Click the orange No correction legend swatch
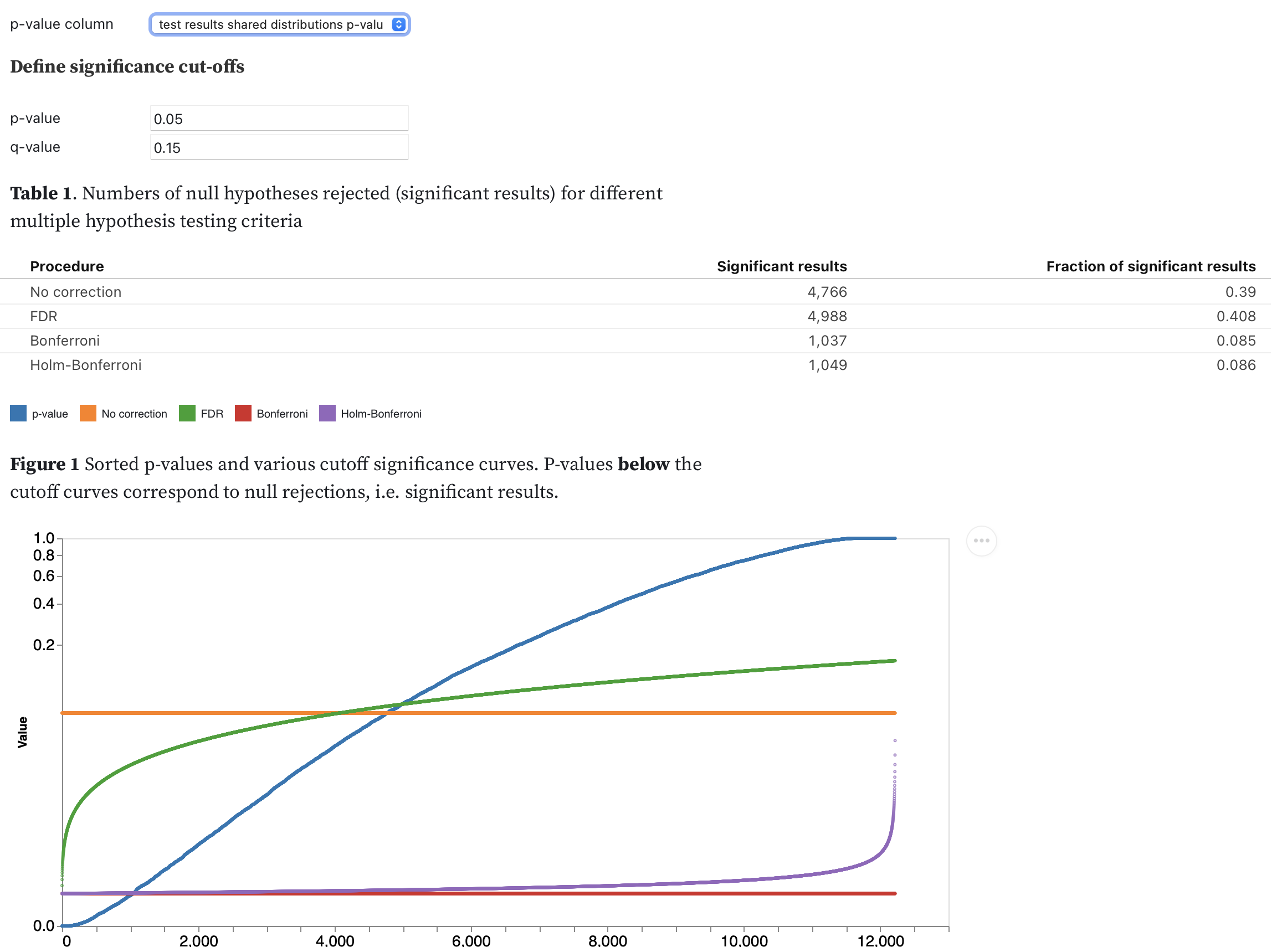The width and height of the screenshot is (1282, 947). pos(88,413)
